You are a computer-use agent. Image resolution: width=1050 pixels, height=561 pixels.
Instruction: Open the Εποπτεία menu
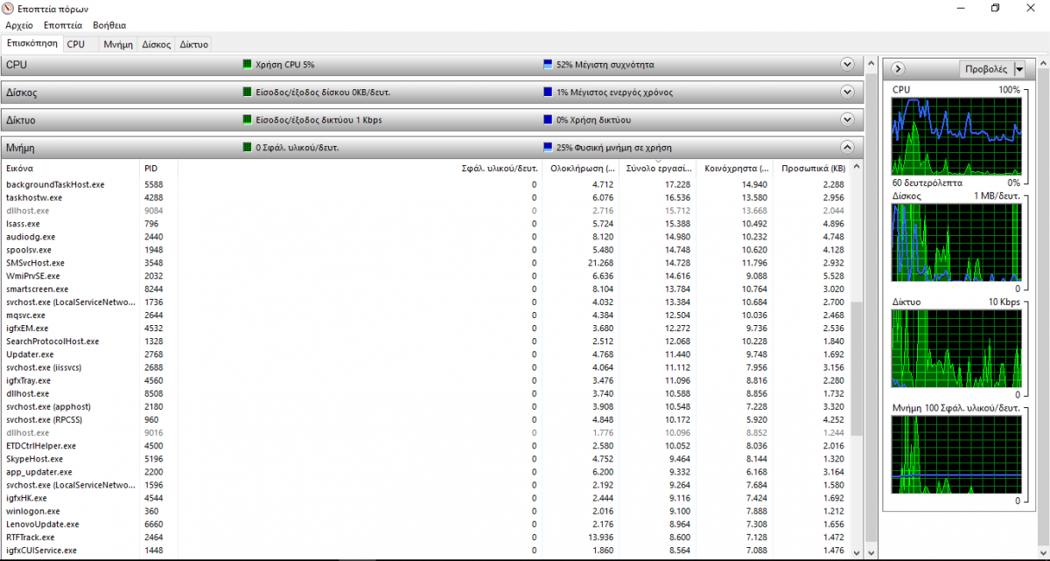coord(63,25)
